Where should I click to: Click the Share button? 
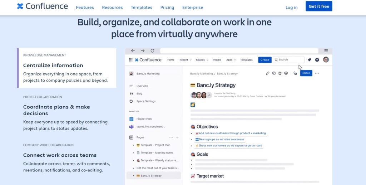306,73
